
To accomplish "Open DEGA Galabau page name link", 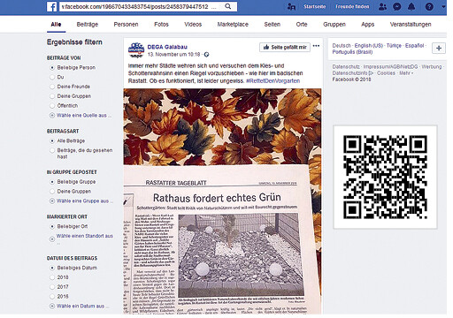I will pyautogui.click(x=167, y=47).
